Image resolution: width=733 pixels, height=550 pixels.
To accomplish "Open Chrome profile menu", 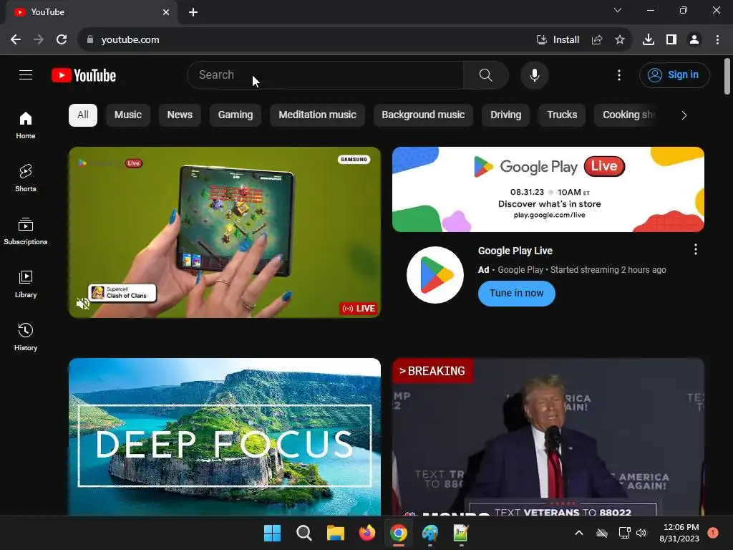I will tap(694, 40).
